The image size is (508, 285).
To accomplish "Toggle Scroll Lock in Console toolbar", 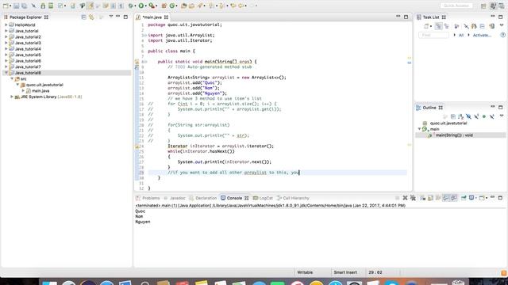I will [x=430, y=198].
